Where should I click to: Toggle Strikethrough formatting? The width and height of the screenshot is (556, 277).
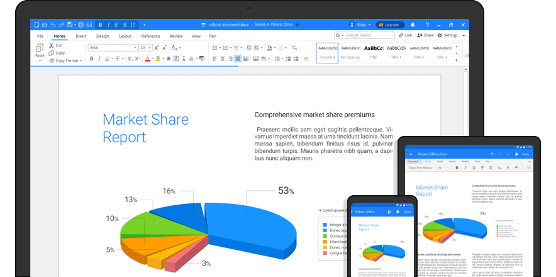pyautogui.click(x=118, y=59)
